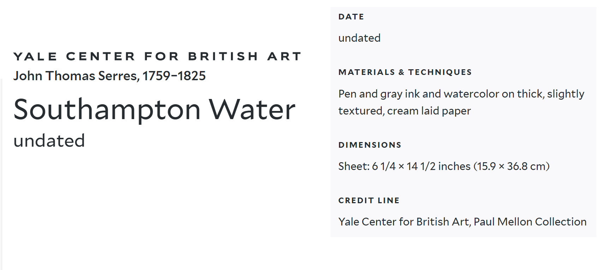Click the metric size (15.9 × 36.8 cm)
Screen dimensions: 607x270
point(511,166)
